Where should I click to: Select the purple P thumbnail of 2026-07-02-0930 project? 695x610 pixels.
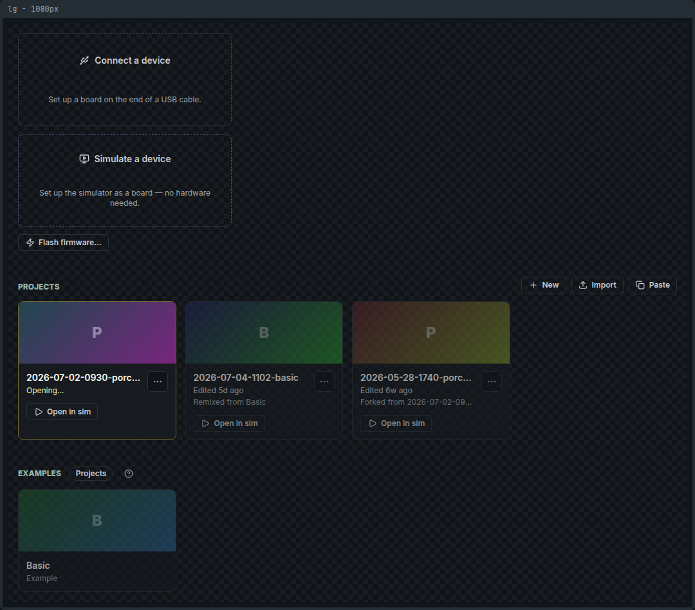pos(97,333)
